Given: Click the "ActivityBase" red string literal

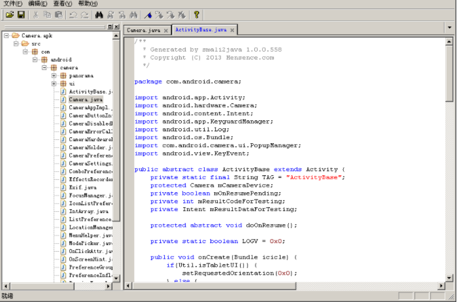Looking at the screenshot, I should [x=314, y=177].
